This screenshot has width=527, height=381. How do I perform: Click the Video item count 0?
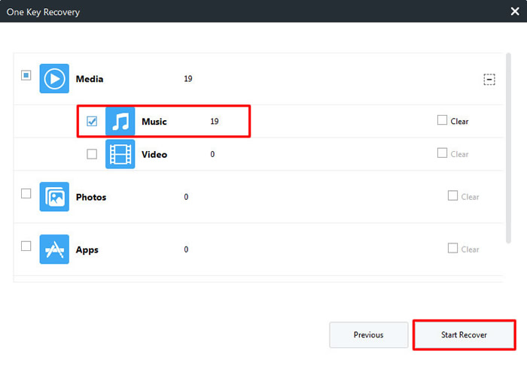click(x=212, y=154)
